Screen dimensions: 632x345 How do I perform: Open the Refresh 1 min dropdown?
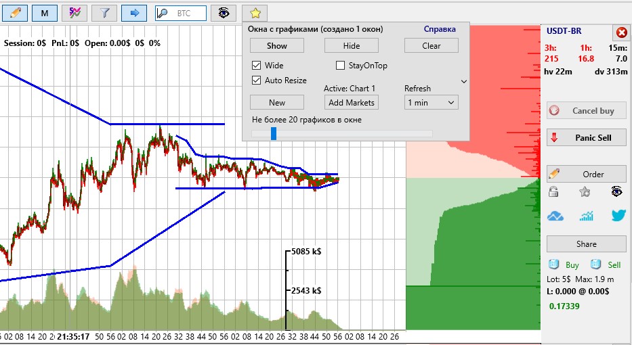[x=431, y=102]
